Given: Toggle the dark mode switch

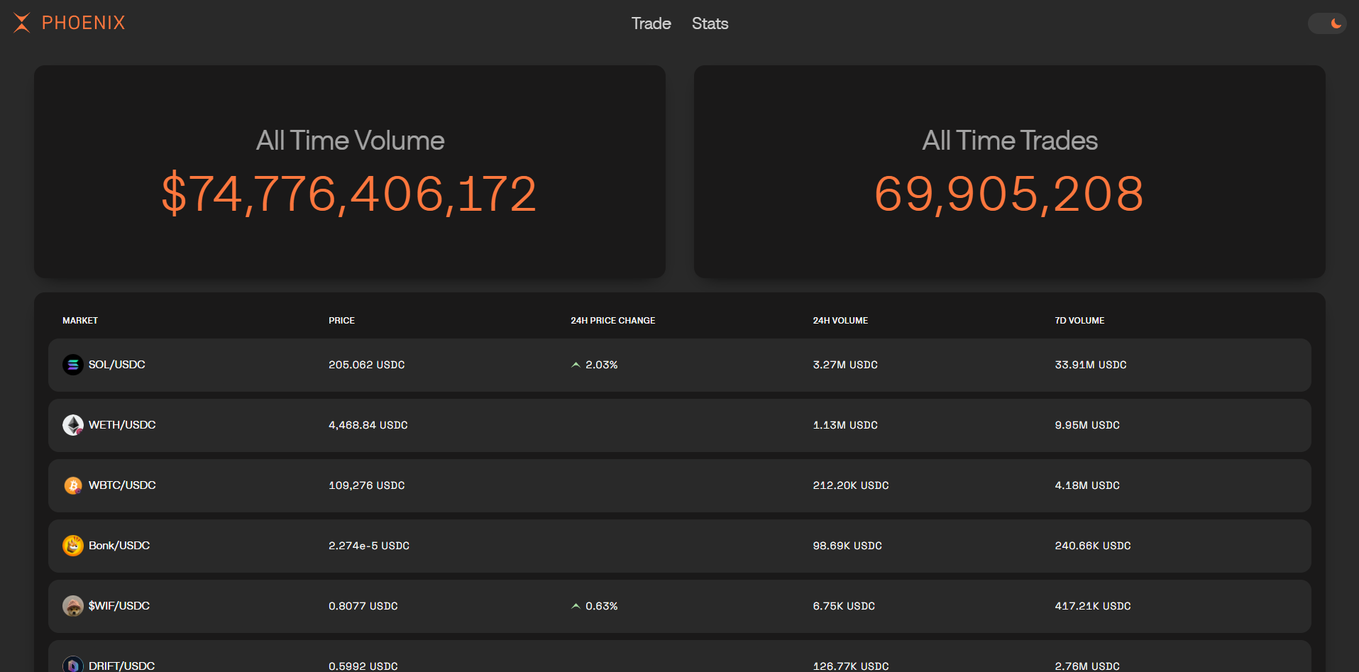Looking at the screenshot, I should [1326, 23].
